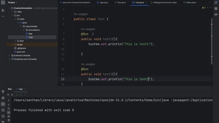Click the @Run annotation on line 13
Image resolution: width=219 pixels, height=123 pixels.
[x=85, y=69]
